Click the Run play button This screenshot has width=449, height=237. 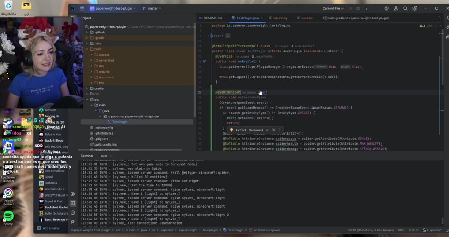350,8
